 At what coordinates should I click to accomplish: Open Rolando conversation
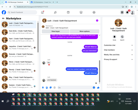pyautogui.click(x=18, y=55)
